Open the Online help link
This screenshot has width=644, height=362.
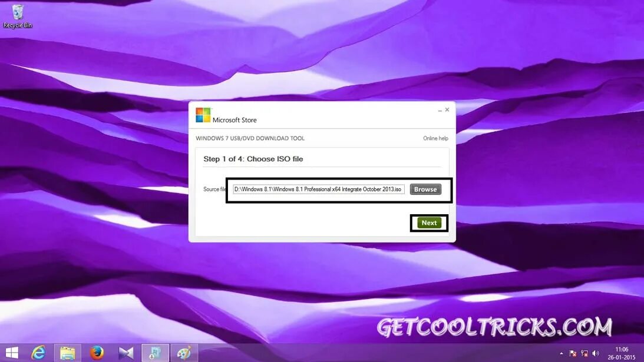(436, 138)
